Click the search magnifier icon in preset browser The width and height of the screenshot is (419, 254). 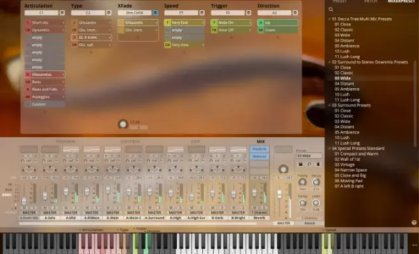pyautogui.click(x=331, y=10)
